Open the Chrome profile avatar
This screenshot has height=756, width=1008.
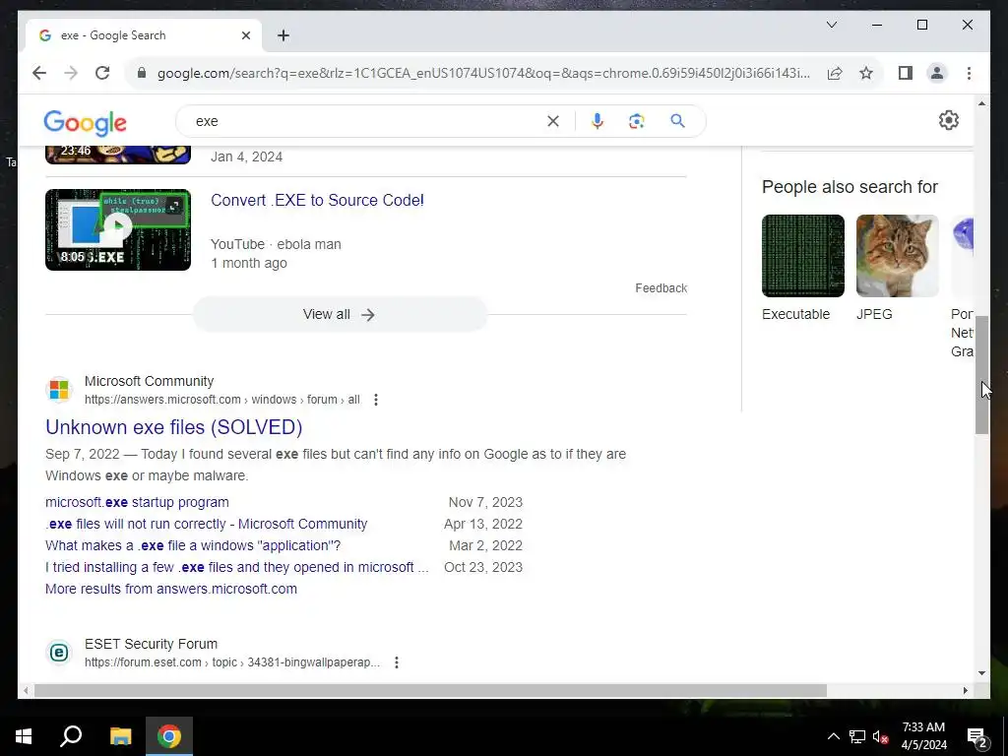(x=937, y=73)
